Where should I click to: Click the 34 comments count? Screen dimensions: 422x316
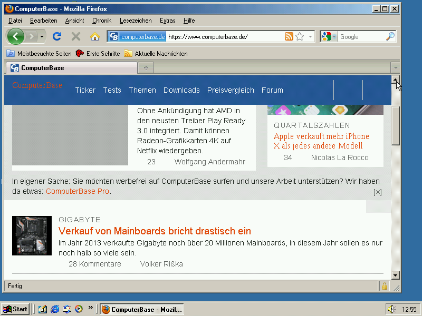(x=287, y=157)
